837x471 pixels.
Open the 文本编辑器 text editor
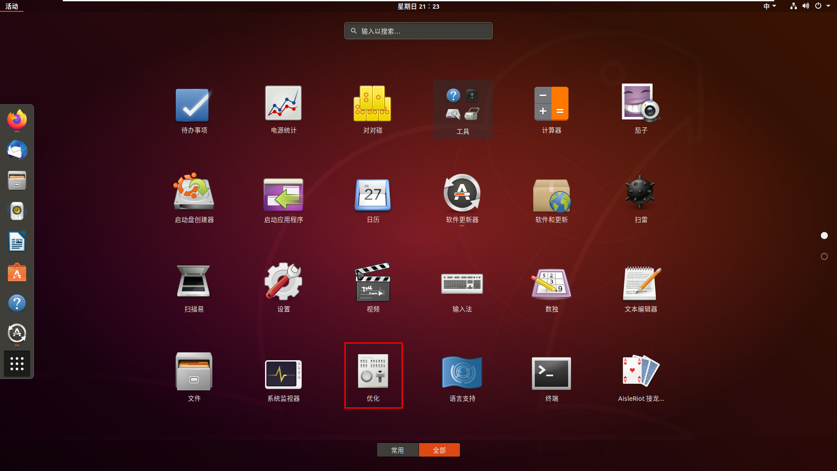click(640, 284)
